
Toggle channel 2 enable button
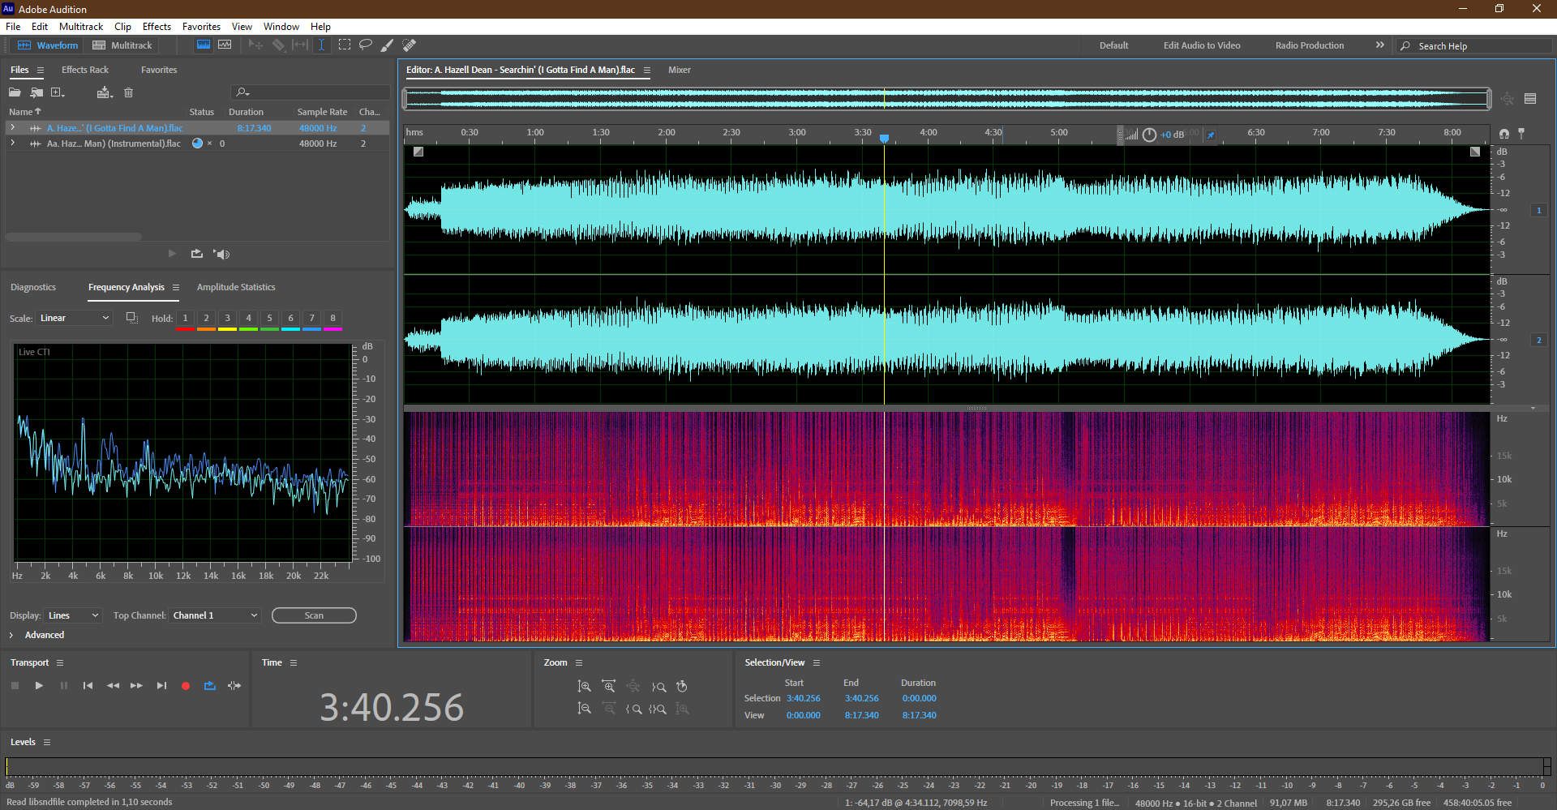click(x=1538, y=340)
